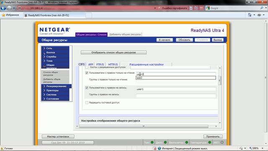Viewport: 268px width, 151px height.
Task: Open 'Список общих ресурсов' sidebar link
Action: click(x=55, y=74)
